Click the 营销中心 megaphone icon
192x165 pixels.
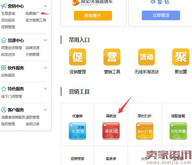tap(4, 6)
